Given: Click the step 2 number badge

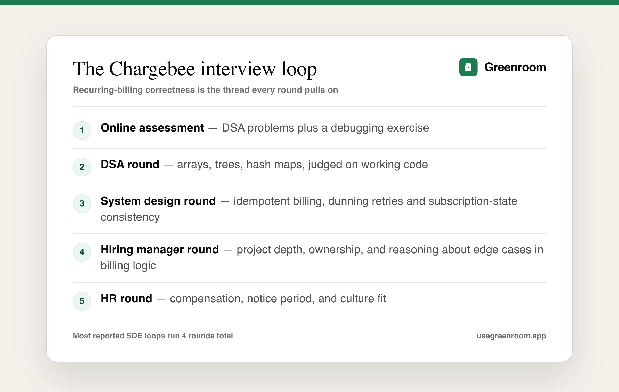Looking at the screenshot, I should (82, 167).
